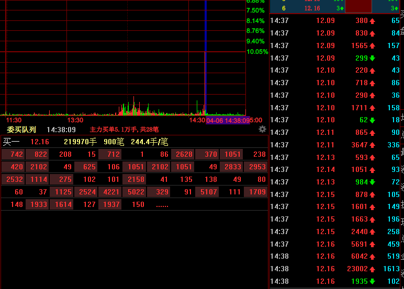Click green down arrow beside volume 62
Image resolution: width=404 pixels, height=289 pixels.
[372, 120]
